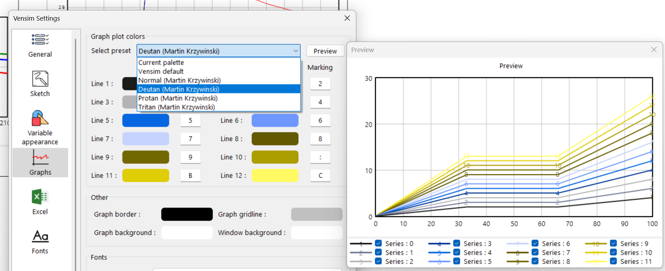665x271 pixels.
Task: Open Line 8 dark olive color swatch
Action: tap(275, 139)
